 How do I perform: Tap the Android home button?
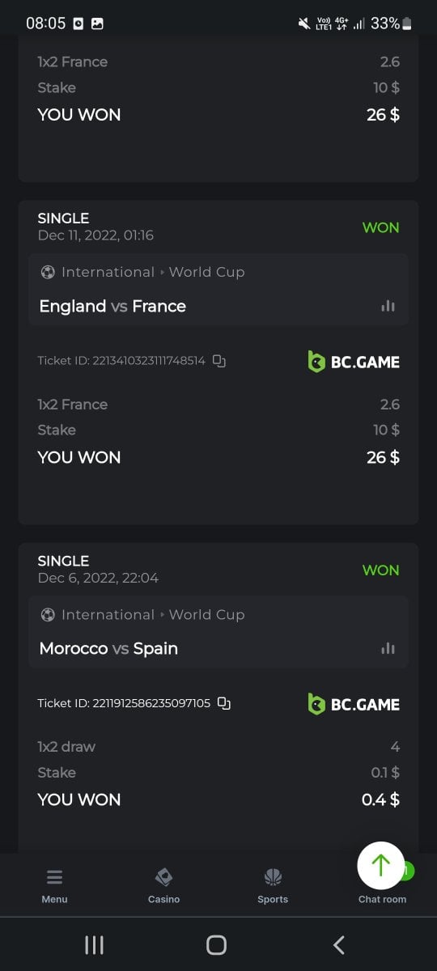point(216,944)
